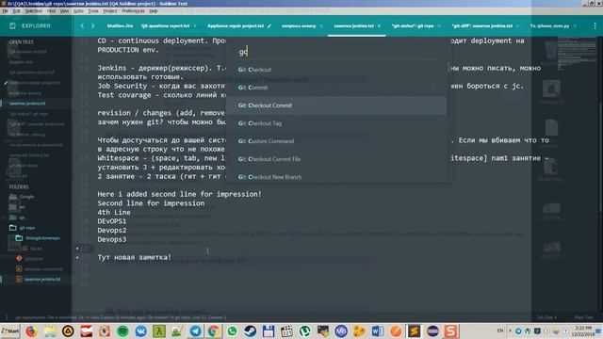
Task: Open Firefox from the taskbar
Action: pyautogui.click(x=31, y=331)
